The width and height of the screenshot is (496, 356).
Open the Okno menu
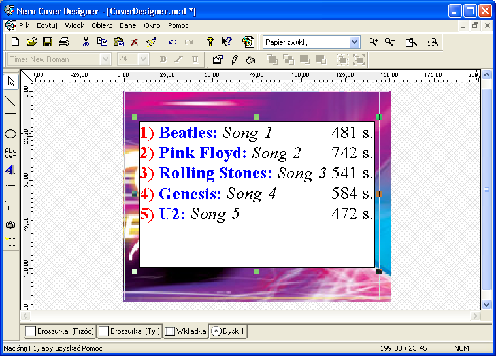[x=152, y=25]
